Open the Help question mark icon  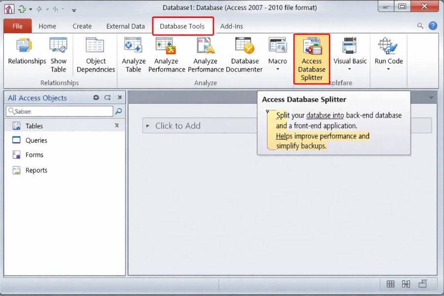click(x=433, y=26)
